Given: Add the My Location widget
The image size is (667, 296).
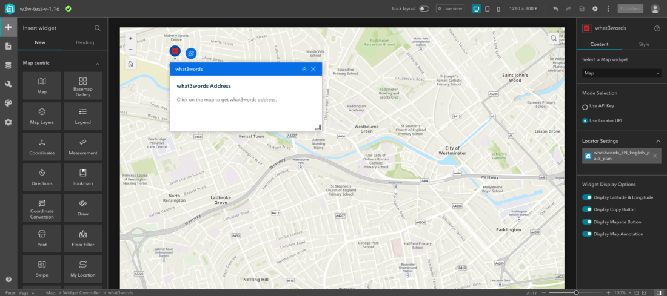Looking at the screenshot, I should click(83, 269).
